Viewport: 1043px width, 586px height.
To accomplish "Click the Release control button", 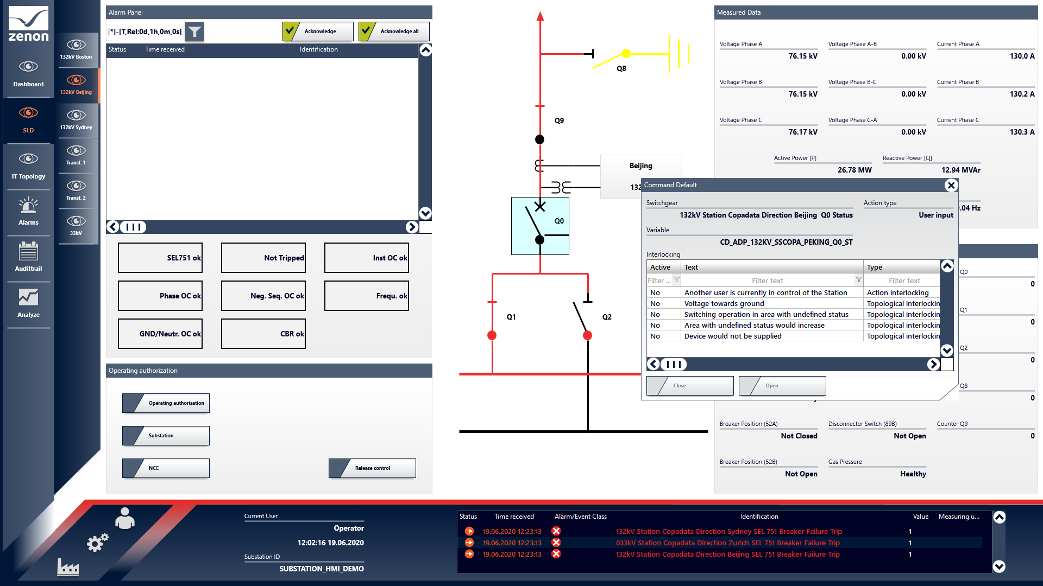I will pyautogui.click(x=372, y=468).
